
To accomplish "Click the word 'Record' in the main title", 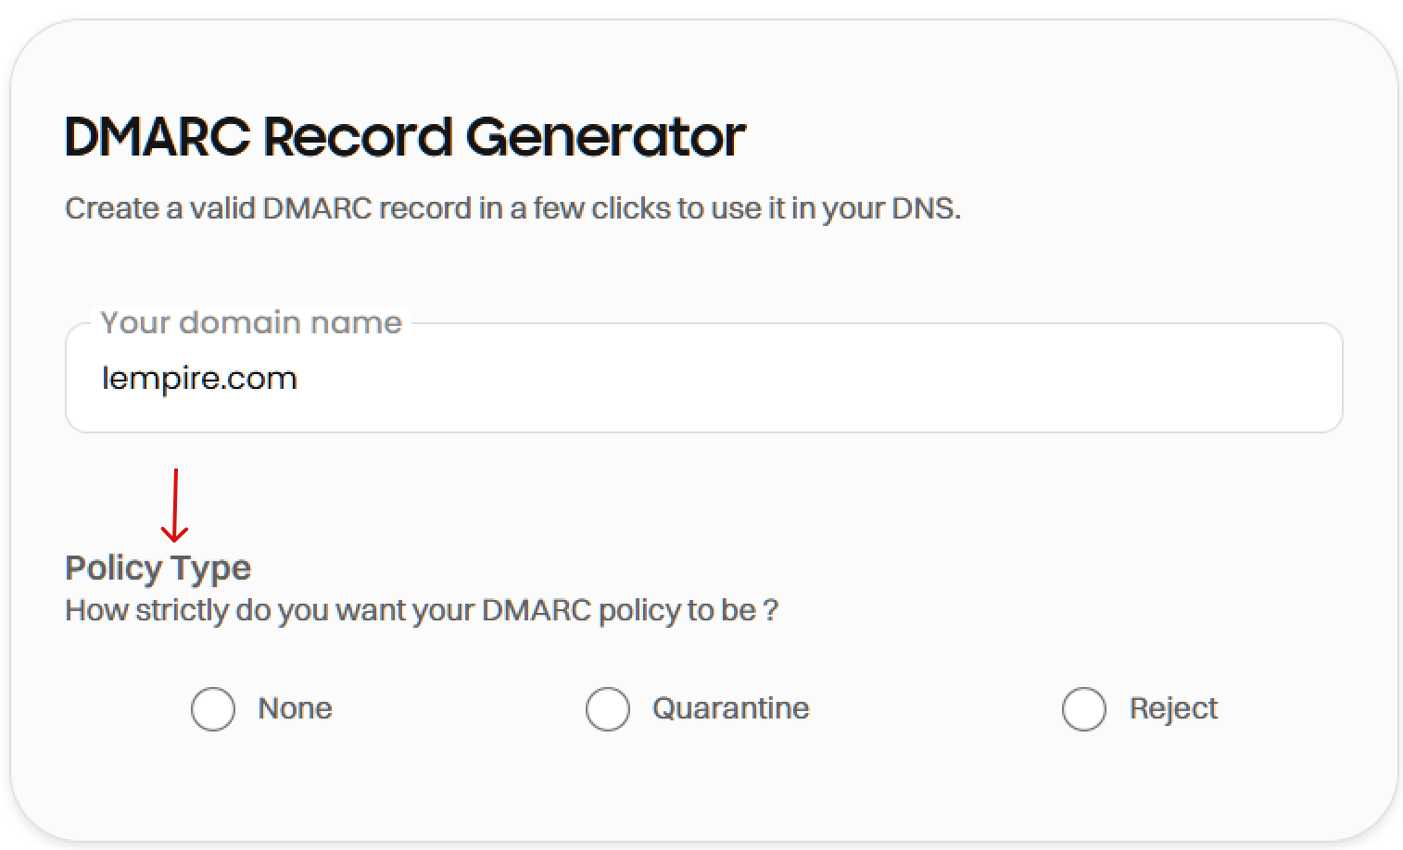I will pos(359,137).
